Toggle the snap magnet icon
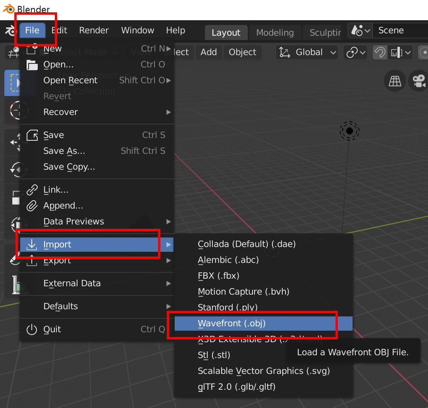Screen dimensions: 428x408 coord(380,52)
